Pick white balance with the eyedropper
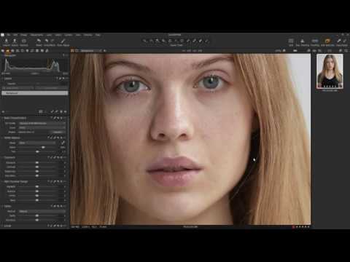 point(63,143)
